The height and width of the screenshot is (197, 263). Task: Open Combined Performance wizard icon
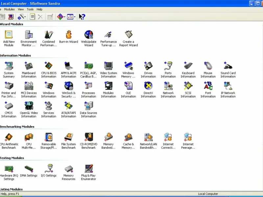pos(49,38)
